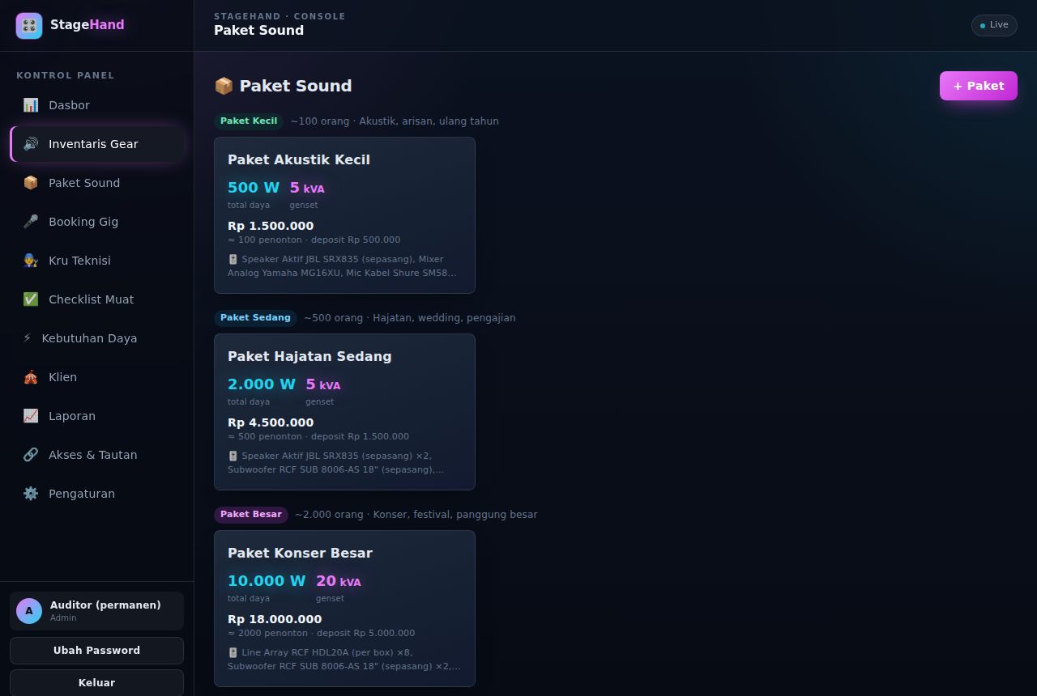Open Dasbor via its chart icon
Screen dimensions: 1037x696
31,105
